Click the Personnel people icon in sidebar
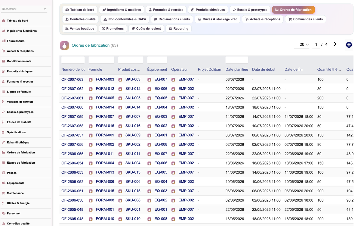 click(x=4, y=213)
